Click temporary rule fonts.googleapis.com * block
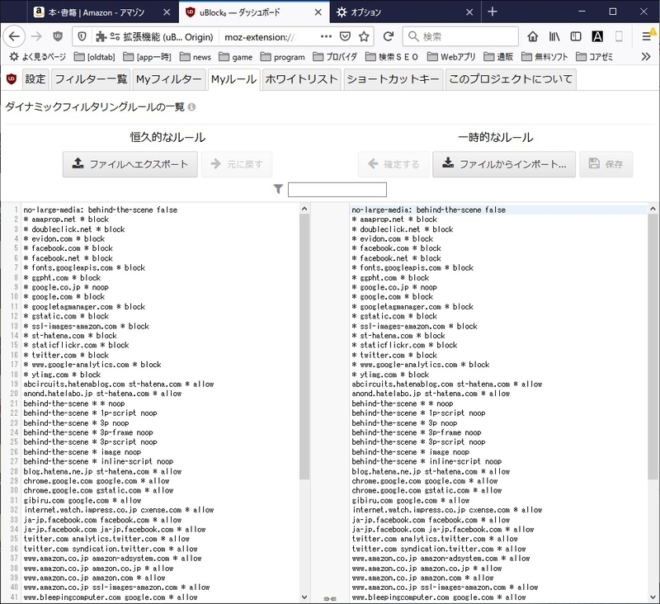 click(412, 267)
